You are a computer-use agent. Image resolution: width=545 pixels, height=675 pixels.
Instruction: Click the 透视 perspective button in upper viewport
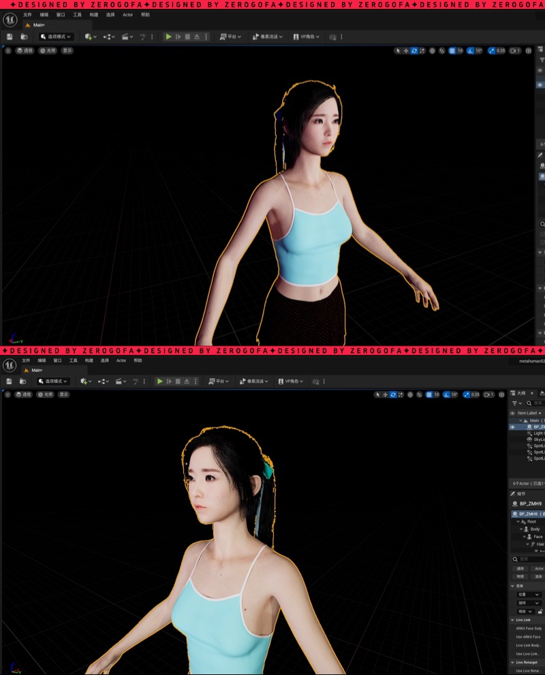[x=25, y=50]
